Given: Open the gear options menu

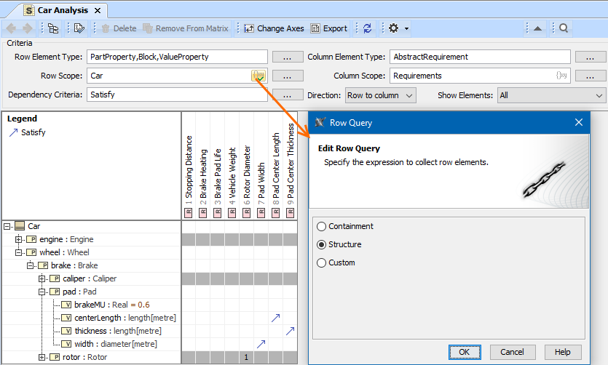Looking at the screenshot, I should 397,28.
